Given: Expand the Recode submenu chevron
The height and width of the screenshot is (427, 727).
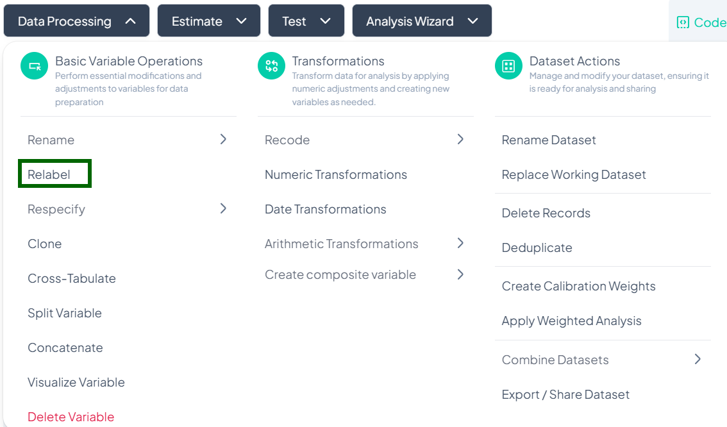Looking at the screenshot, I should [x=460, y=139].
